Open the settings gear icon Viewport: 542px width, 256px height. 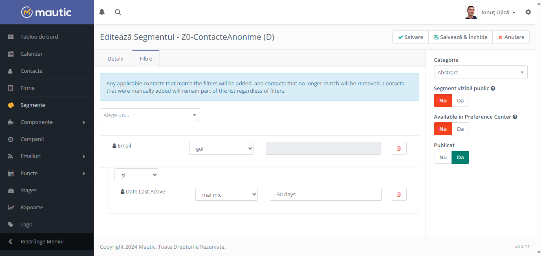[x=528, y=12]
